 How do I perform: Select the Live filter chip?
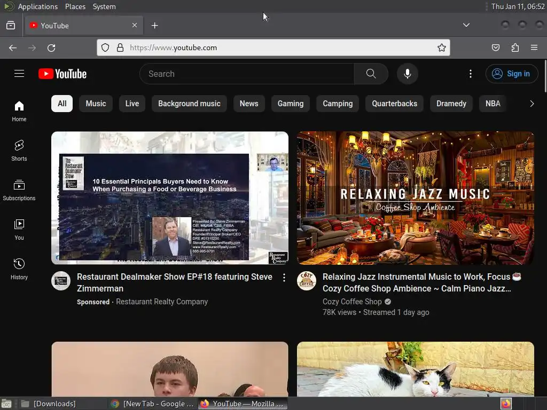[132, 104]
